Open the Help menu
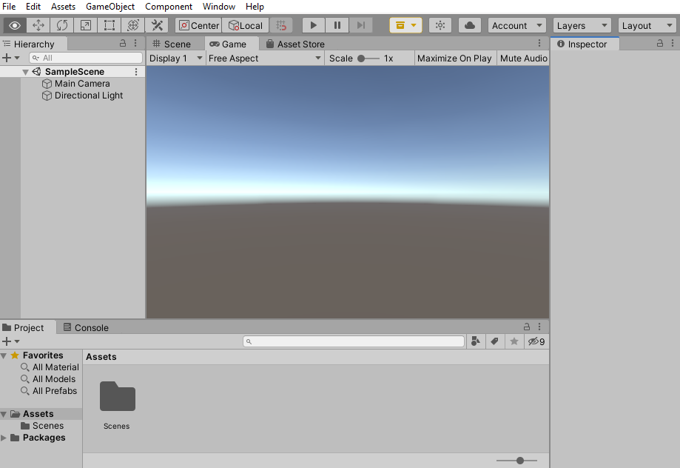680x468 pixels. (255, 7)
